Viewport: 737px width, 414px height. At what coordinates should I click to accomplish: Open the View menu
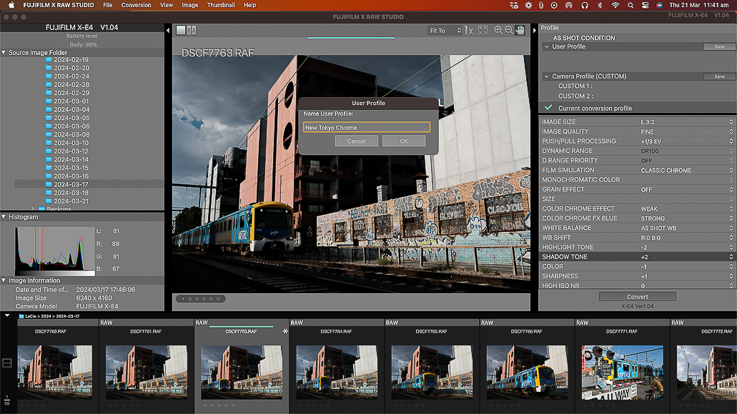(x=167, y=5)
